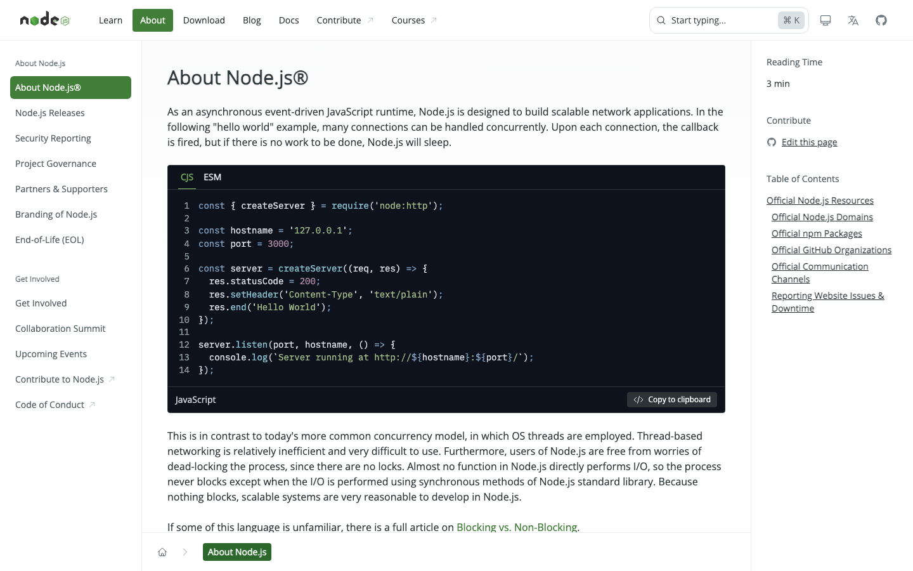913x571 pixels.
Task: Click the '3 min' reading time value
Action: coord(778,84)
